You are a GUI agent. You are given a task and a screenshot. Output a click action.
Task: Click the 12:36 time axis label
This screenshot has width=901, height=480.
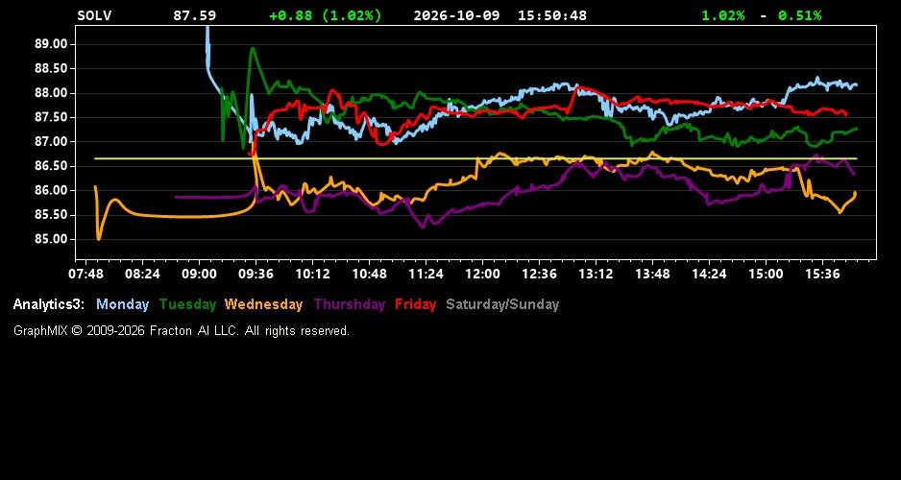click(539, 274)
